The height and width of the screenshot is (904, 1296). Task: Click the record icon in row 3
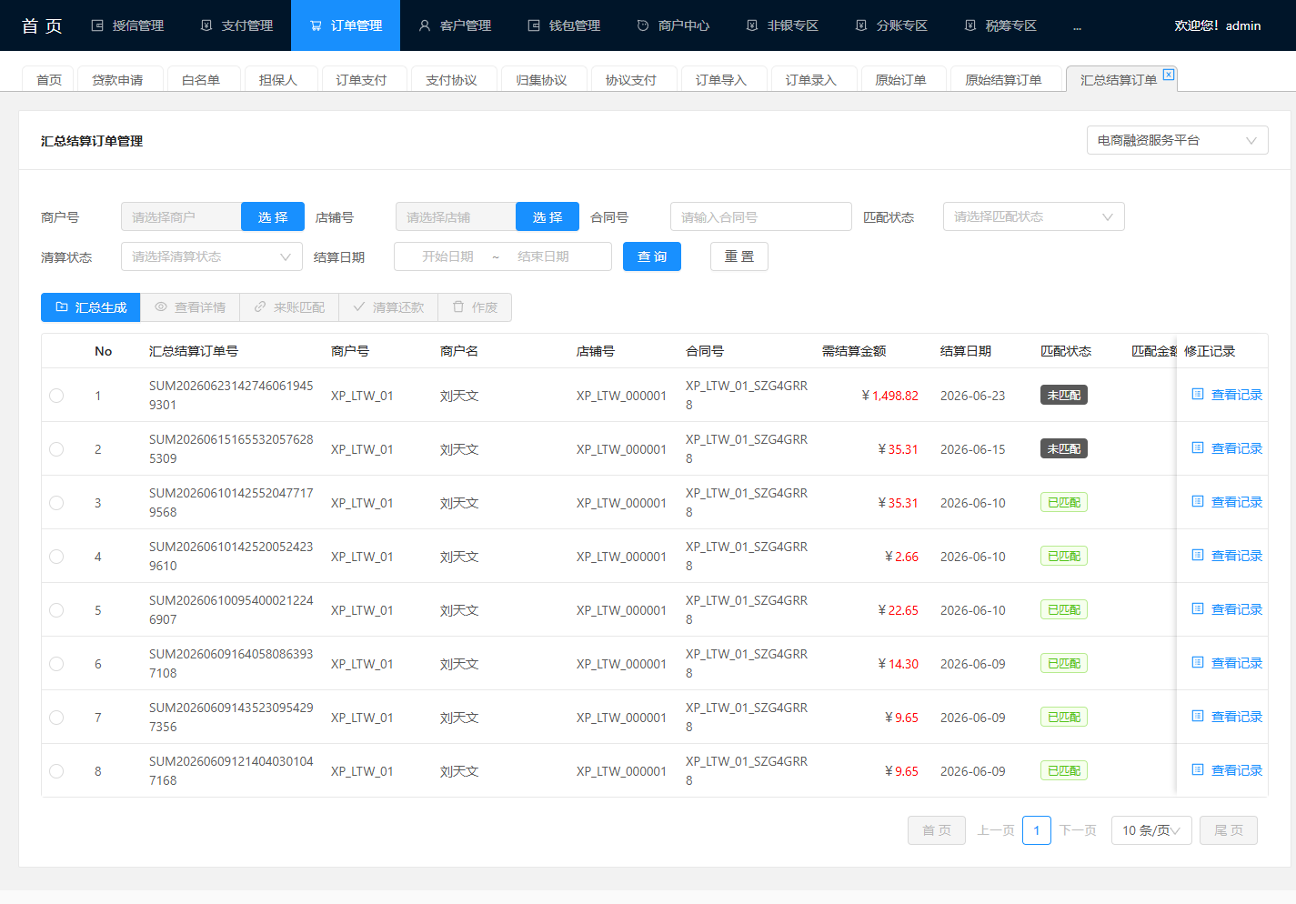(x=1198, y=501)
